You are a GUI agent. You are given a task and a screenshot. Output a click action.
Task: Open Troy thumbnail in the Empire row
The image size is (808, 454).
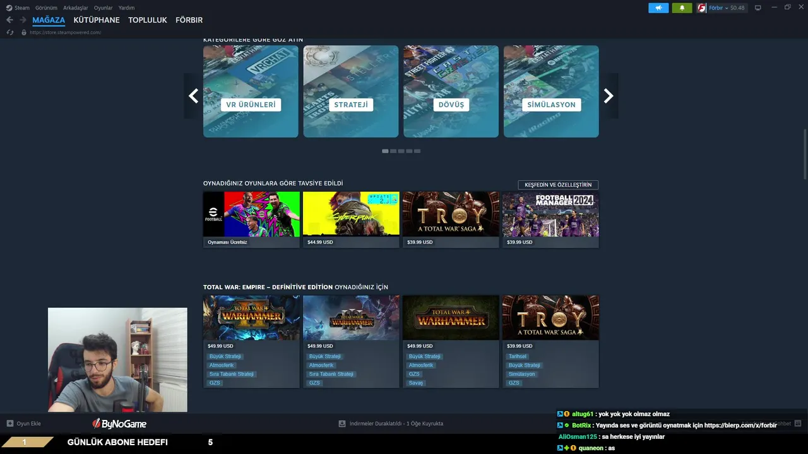[550, 318]
